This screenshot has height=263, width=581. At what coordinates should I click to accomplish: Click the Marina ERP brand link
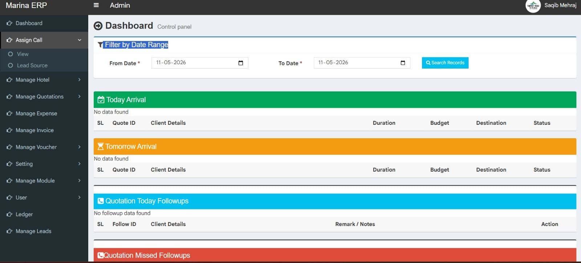(26, 5)
